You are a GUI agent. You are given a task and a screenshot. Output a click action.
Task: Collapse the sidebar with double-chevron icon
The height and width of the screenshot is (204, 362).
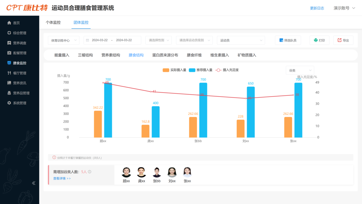tap(33, 183)
